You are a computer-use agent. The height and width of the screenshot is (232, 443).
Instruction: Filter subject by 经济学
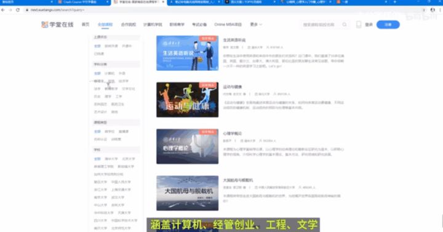[x=124, y=81]
